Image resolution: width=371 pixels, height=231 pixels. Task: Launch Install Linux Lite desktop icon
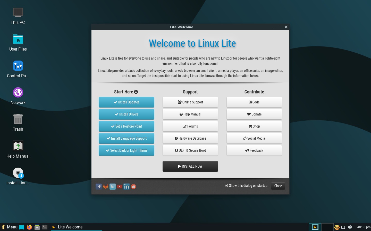pos(18,173)
